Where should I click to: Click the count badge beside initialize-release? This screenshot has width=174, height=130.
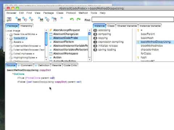(95, 46)
